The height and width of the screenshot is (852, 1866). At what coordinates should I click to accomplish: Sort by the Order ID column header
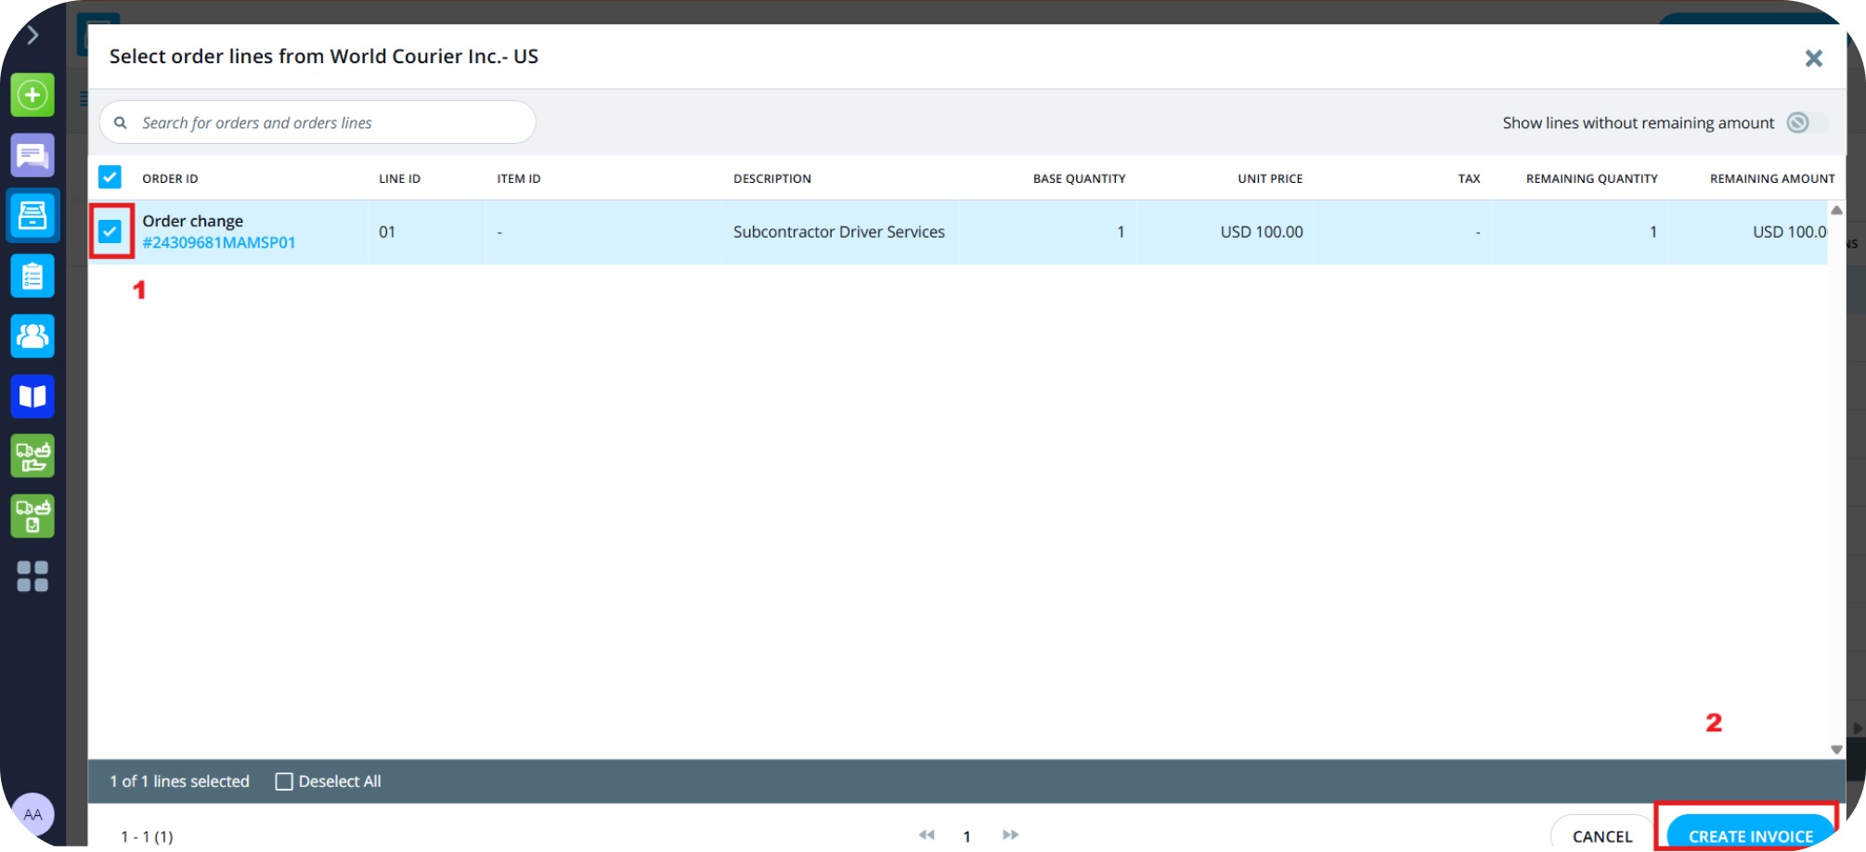170,178
